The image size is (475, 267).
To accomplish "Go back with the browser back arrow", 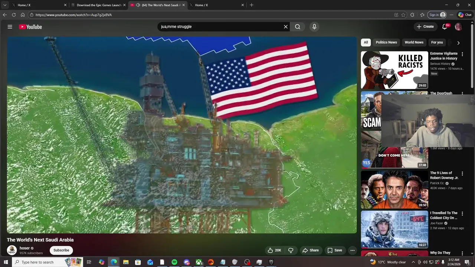I will click(x=5, y=15).
